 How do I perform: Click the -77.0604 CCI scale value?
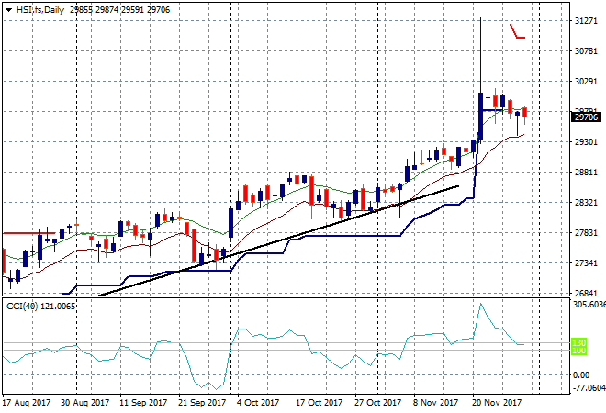(586, 388)
